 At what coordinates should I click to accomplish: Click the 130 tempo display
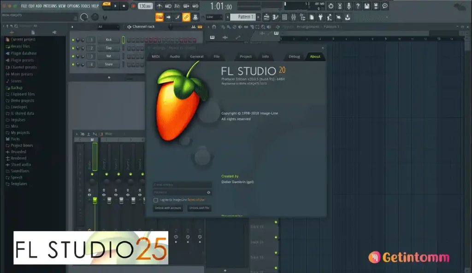(x=145, y=6)
